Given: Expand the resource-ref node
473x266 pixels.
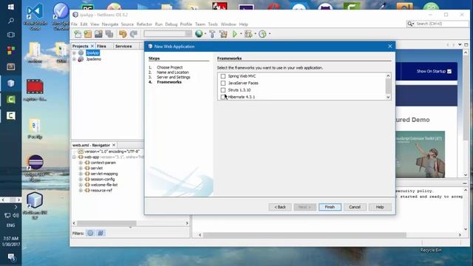Looking at the screenshot, I should click(x=81, y=191).
